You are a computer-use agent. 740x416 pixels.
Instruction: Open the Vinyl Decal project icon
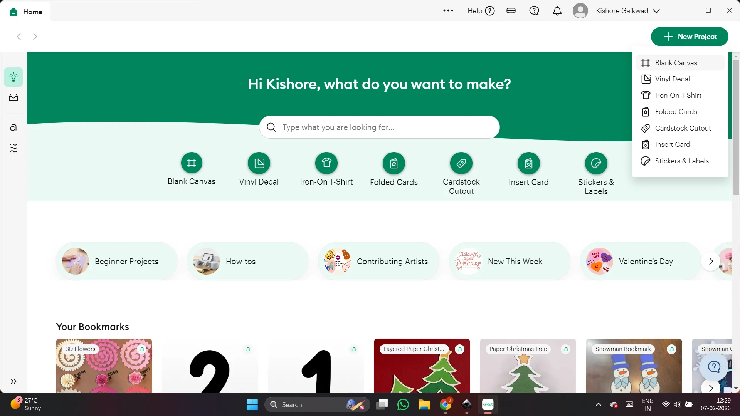coord(259,163)
